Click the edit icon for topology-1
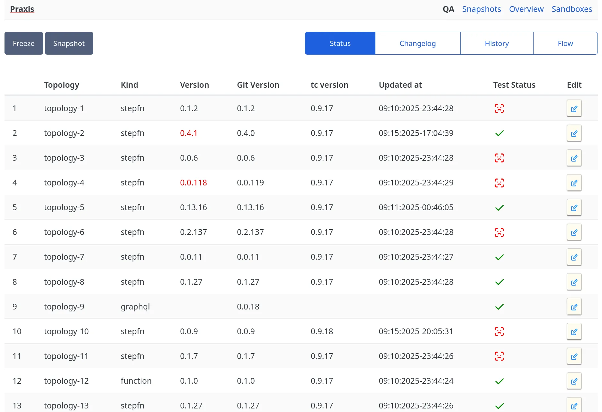This screenshot has width=602, height=412. pyautogui.click(x=574, y=109)
